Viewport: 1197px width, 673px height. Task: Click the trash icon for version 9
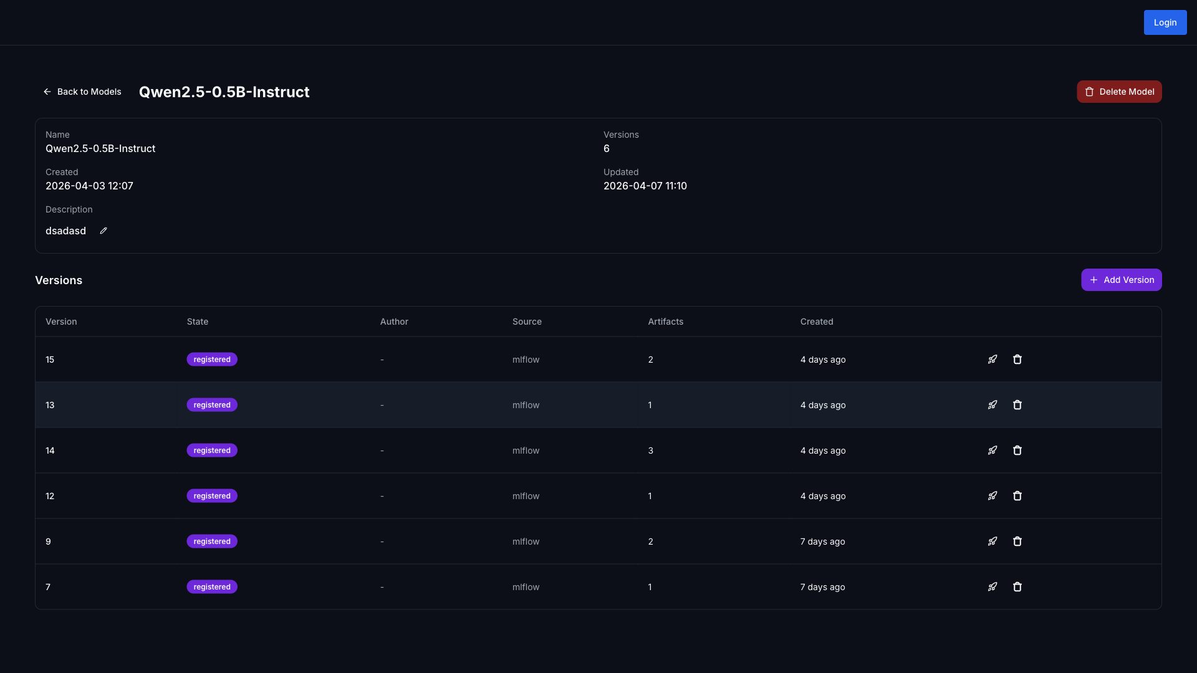click(x=1017, y=542)
